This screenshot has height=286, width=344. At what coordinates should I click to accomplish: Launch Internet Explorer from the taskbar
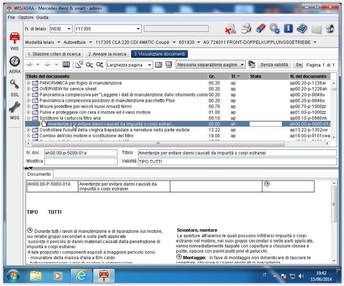(x=81, y=275)
